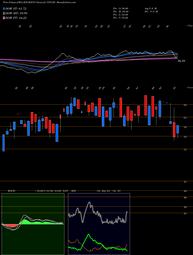Click the 'Pre O: 56.00' value
The width and height of the screenshot is (193, 255).
120,8
